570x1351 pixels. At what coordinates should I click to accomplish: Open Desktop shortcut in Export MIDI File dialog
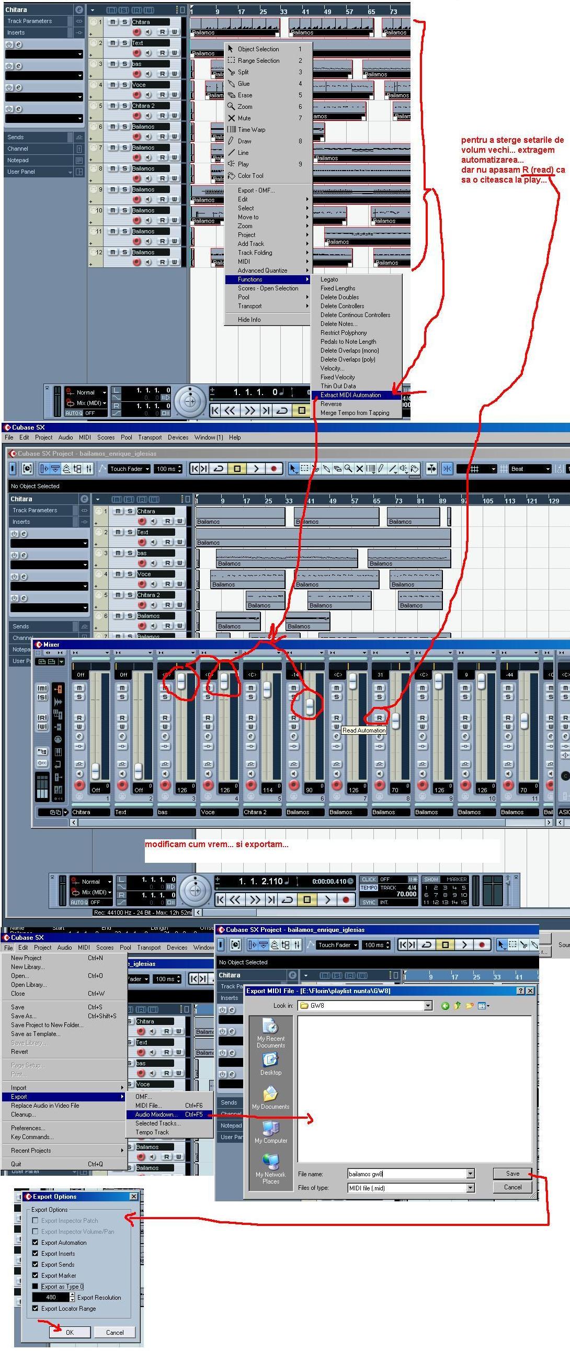[270, 1065]
